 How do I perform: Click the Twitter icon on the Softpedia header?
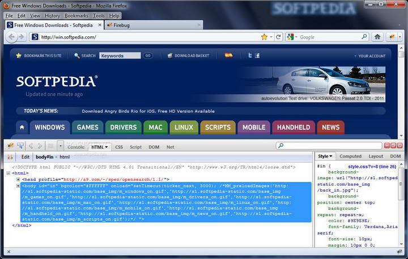(x=249, y=56)
